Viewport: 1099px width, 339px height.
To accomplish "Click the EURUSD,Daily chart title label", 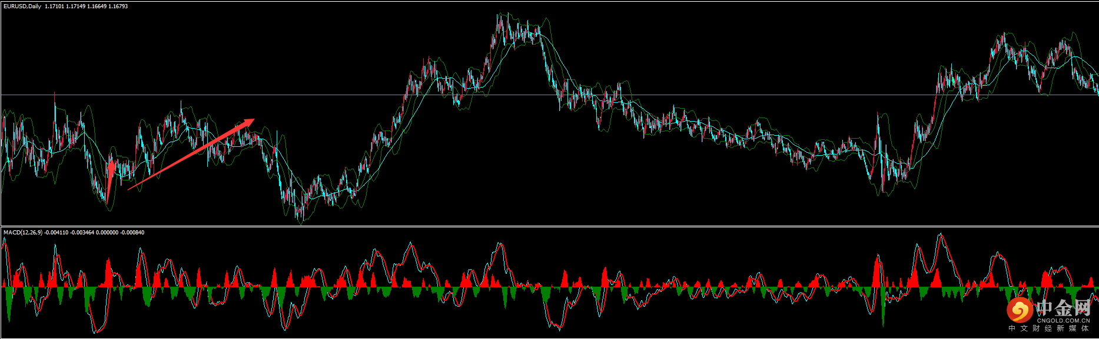I will point(22,6).
